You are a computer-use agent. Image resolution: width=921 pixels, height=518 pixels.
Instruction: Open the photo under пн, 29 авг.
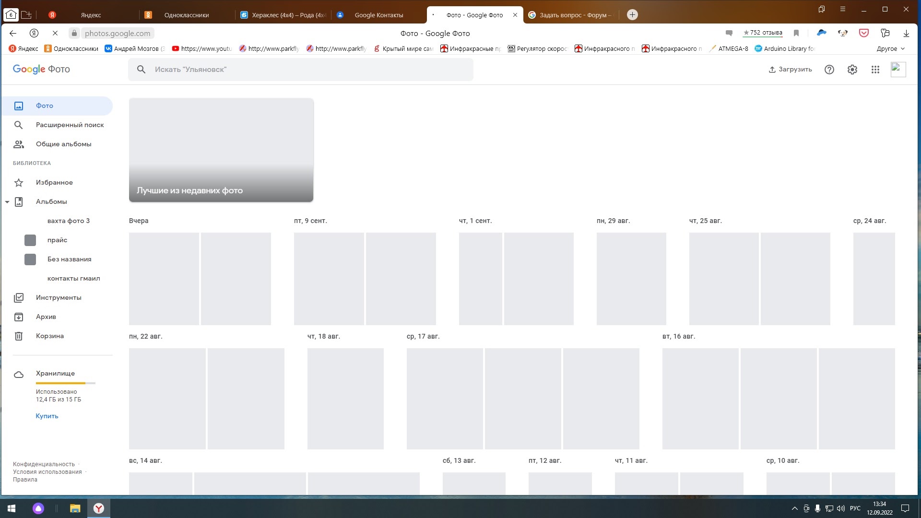click(631, 279)
